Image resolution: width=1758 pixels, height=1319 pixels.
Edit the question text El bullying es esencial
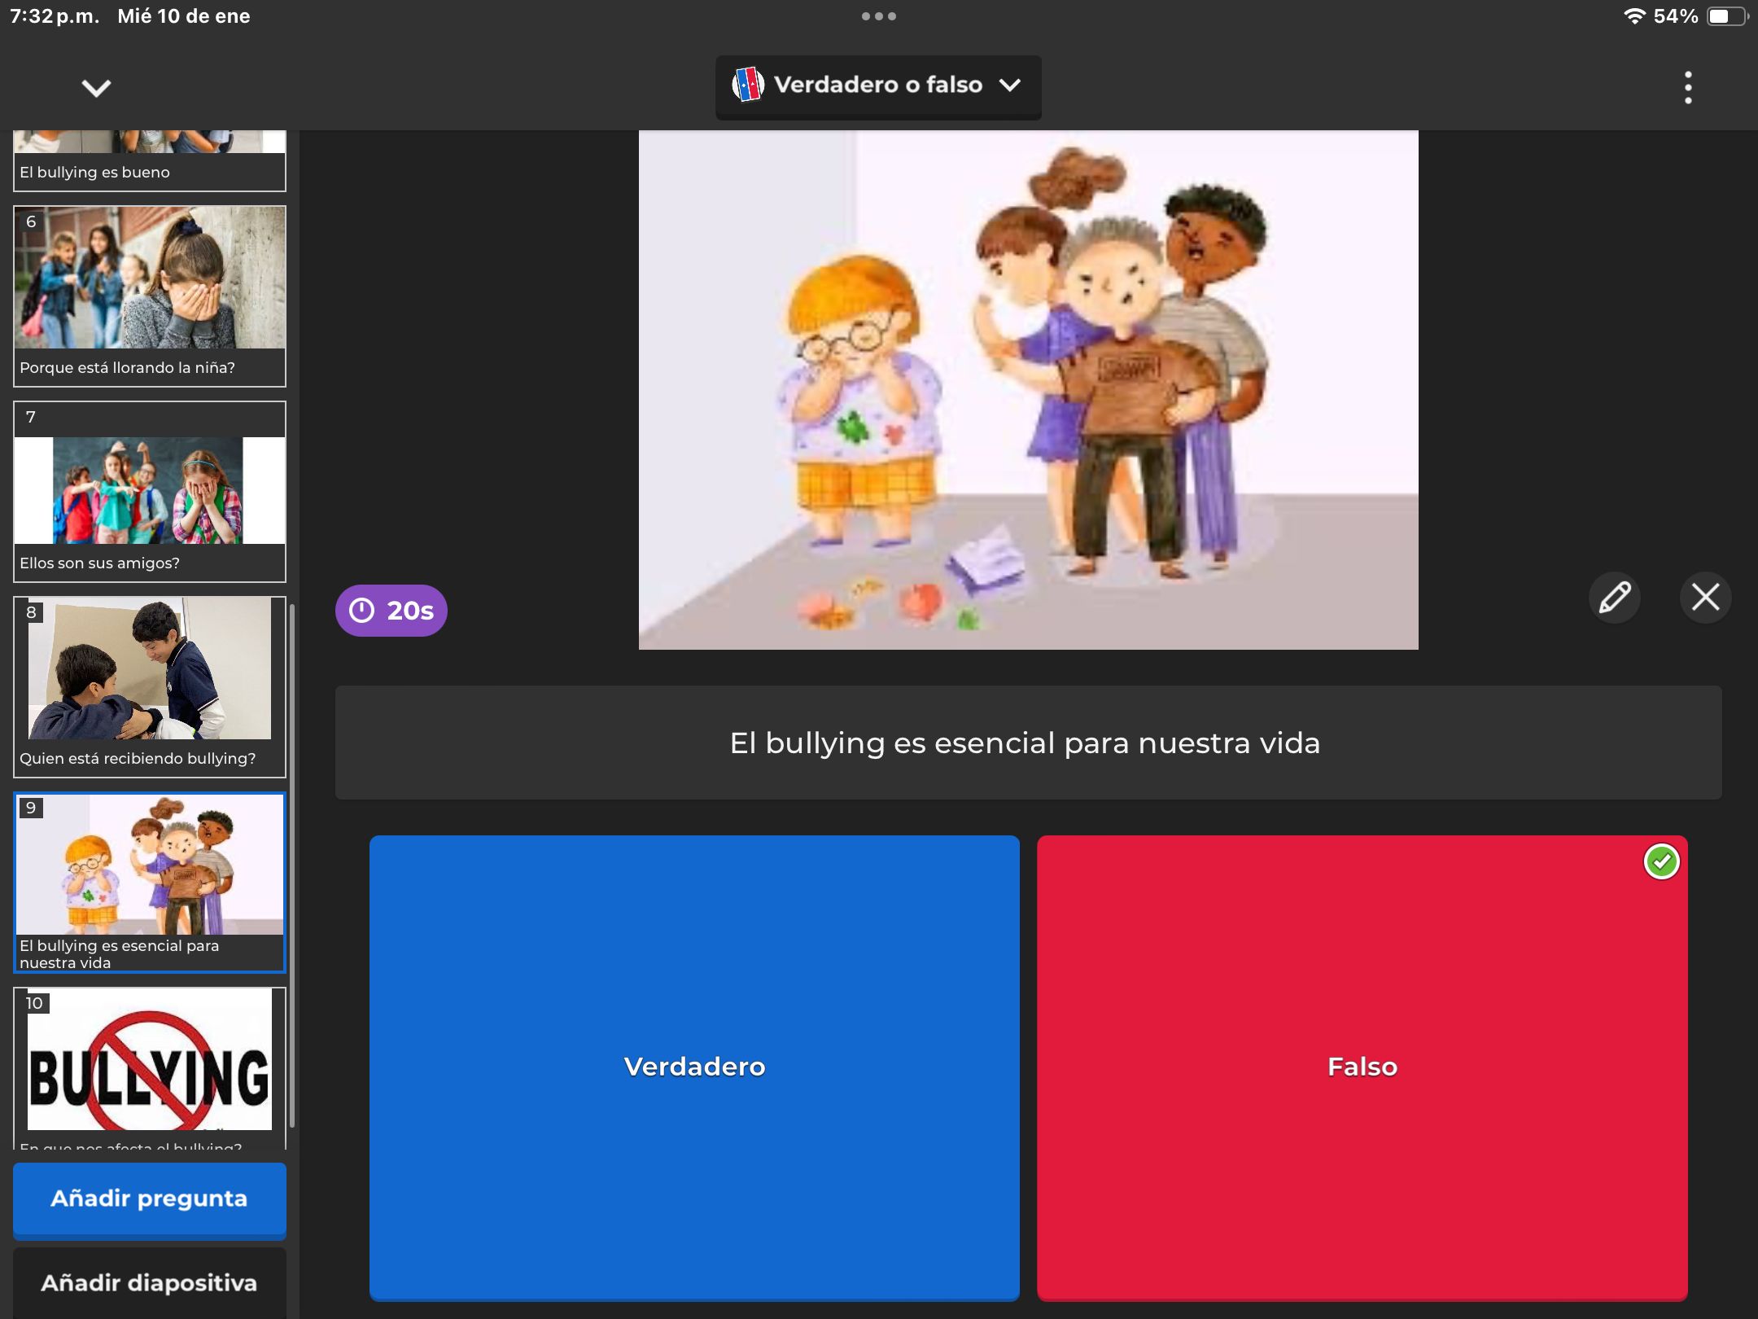coord(1027,743)
